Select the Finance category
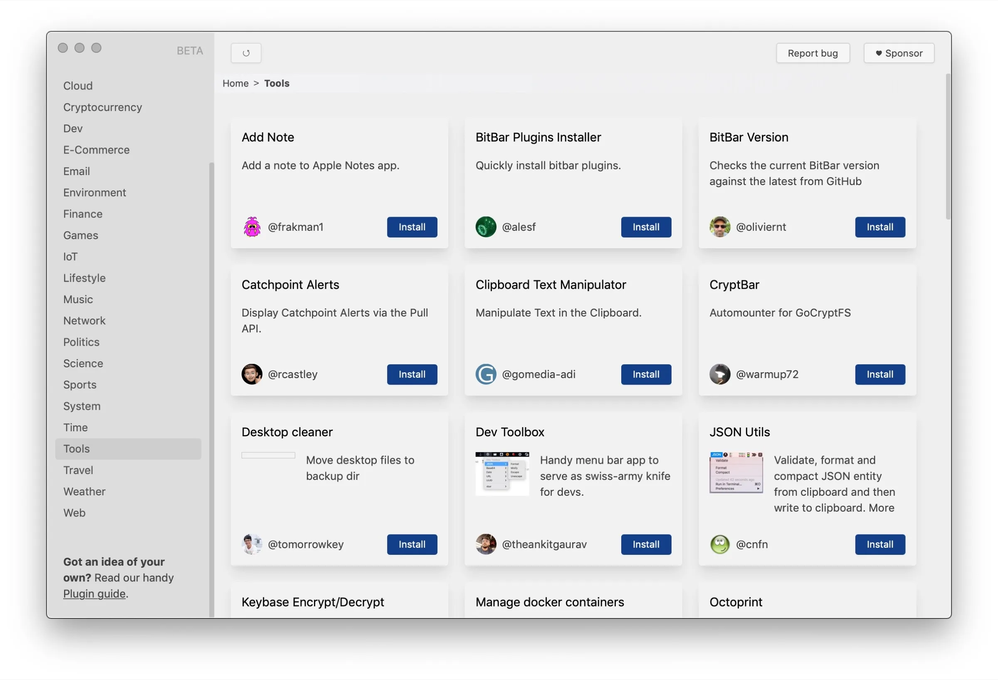 [x=83, y=213]
